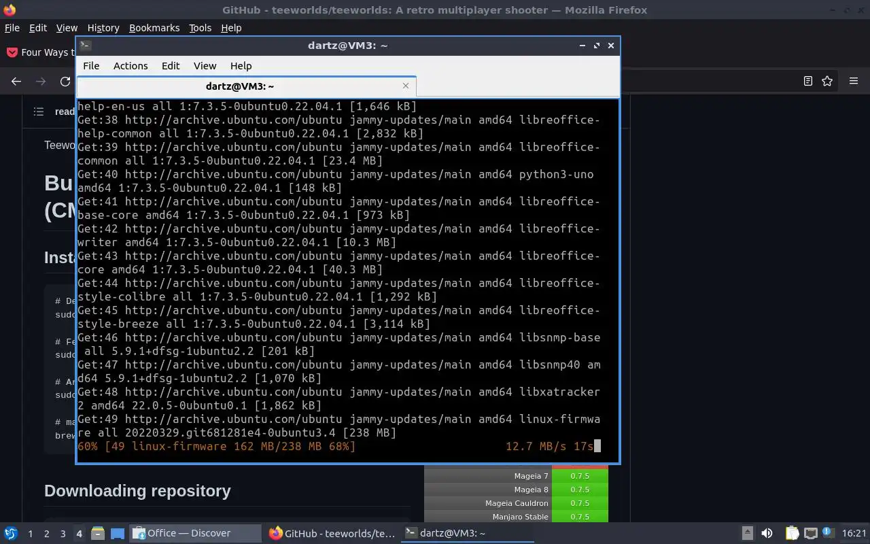Open Firefox View menu
This screenshot has height=544, width=870.
(67, 28)
